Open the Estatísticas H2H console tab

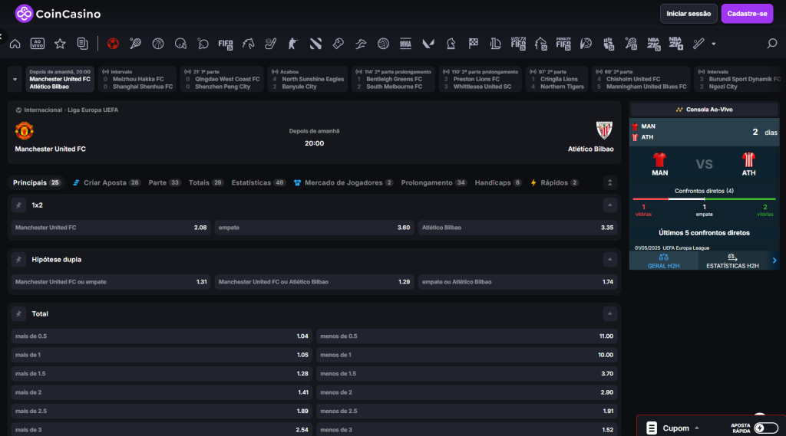point(732,261)
